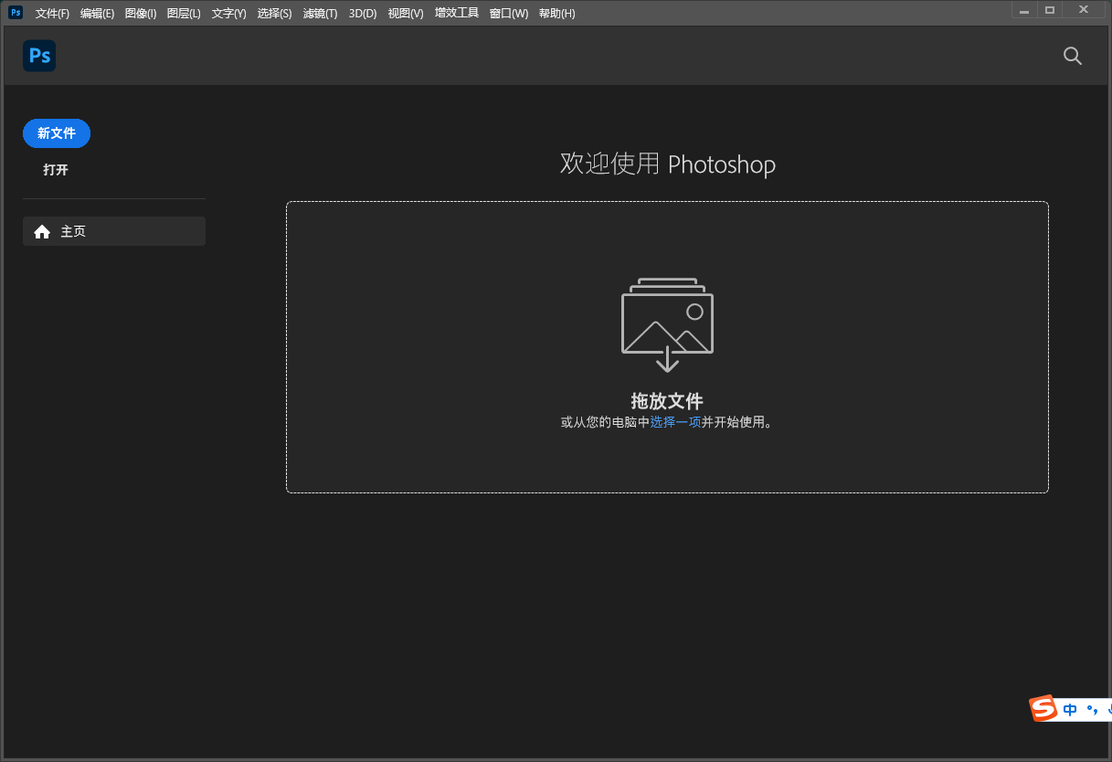Click the Photoshop PS logo icon
The width and height of the screenshot is (1112, 762).
38,56
